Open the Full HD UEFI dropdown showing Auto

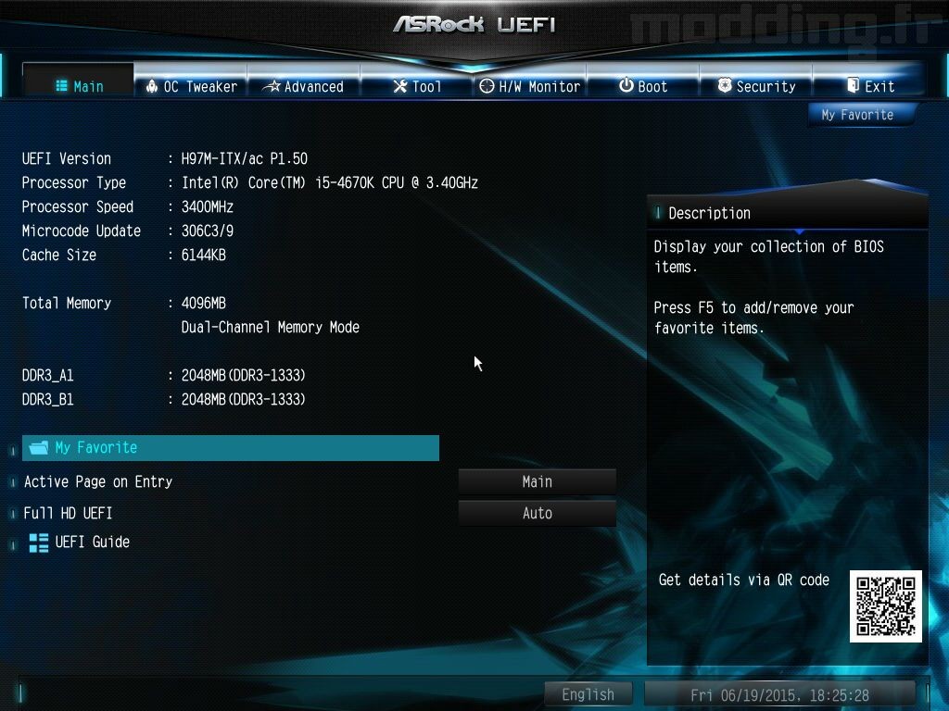point(537,513)
